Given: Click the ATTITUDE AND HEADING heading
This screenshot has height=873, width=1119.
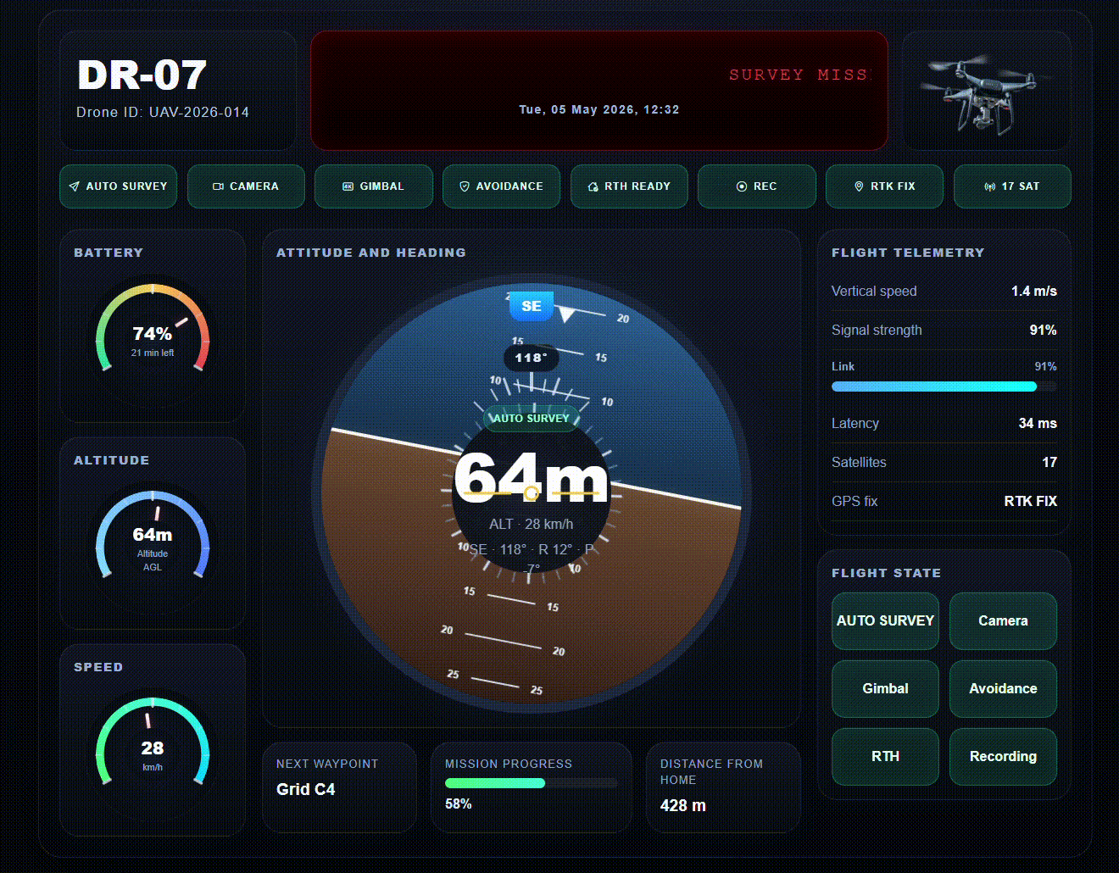Looking at the screenshot, I should [371, 253].
